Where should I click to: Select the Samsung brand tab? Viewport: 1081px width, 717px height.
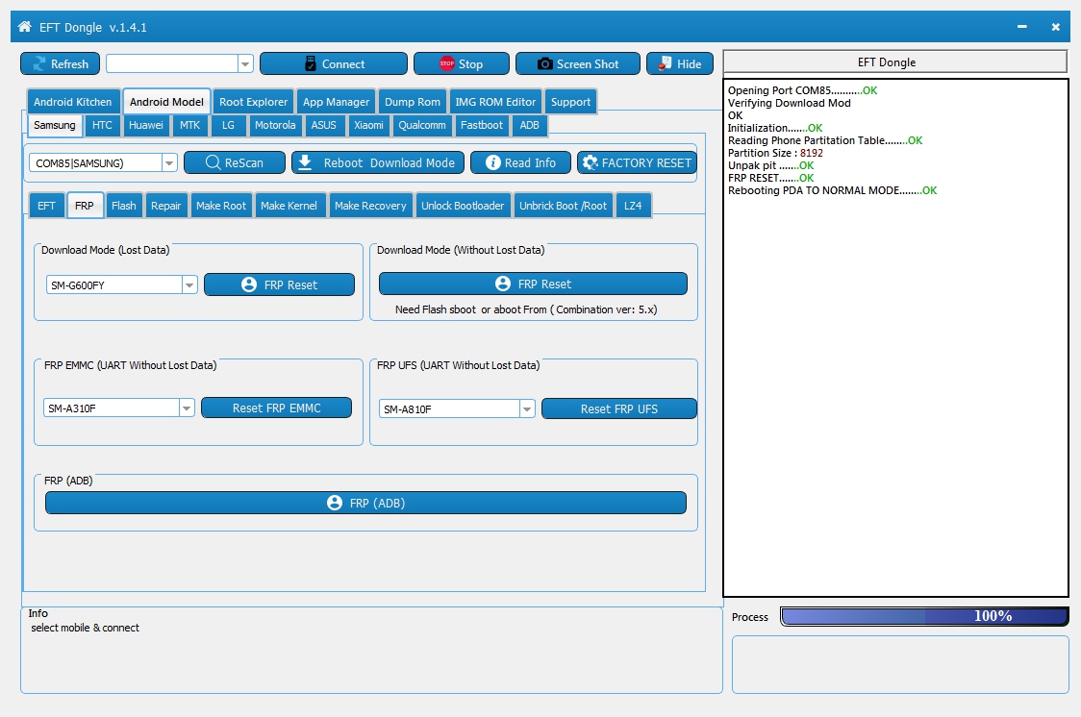[55, 125]
